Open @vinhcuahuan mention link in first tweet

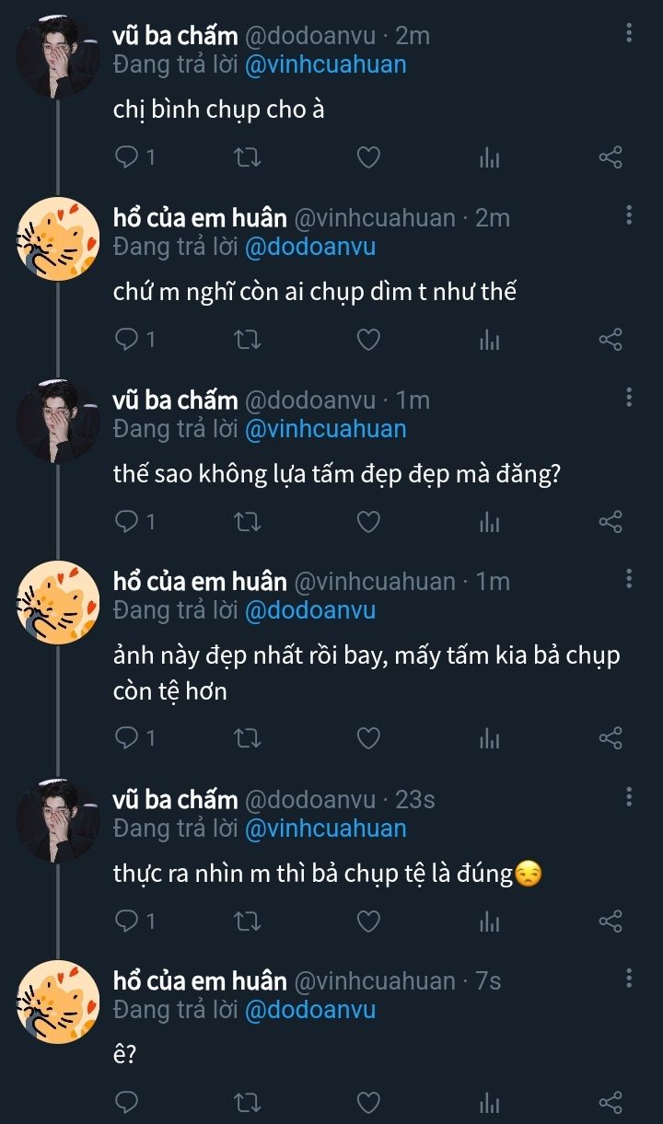point(324,65)
